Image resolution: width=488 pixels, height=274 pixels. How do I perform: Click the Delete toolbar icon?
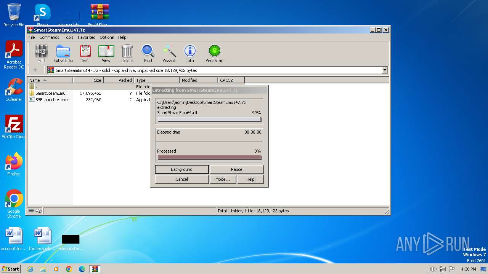[x=127, y=53]
